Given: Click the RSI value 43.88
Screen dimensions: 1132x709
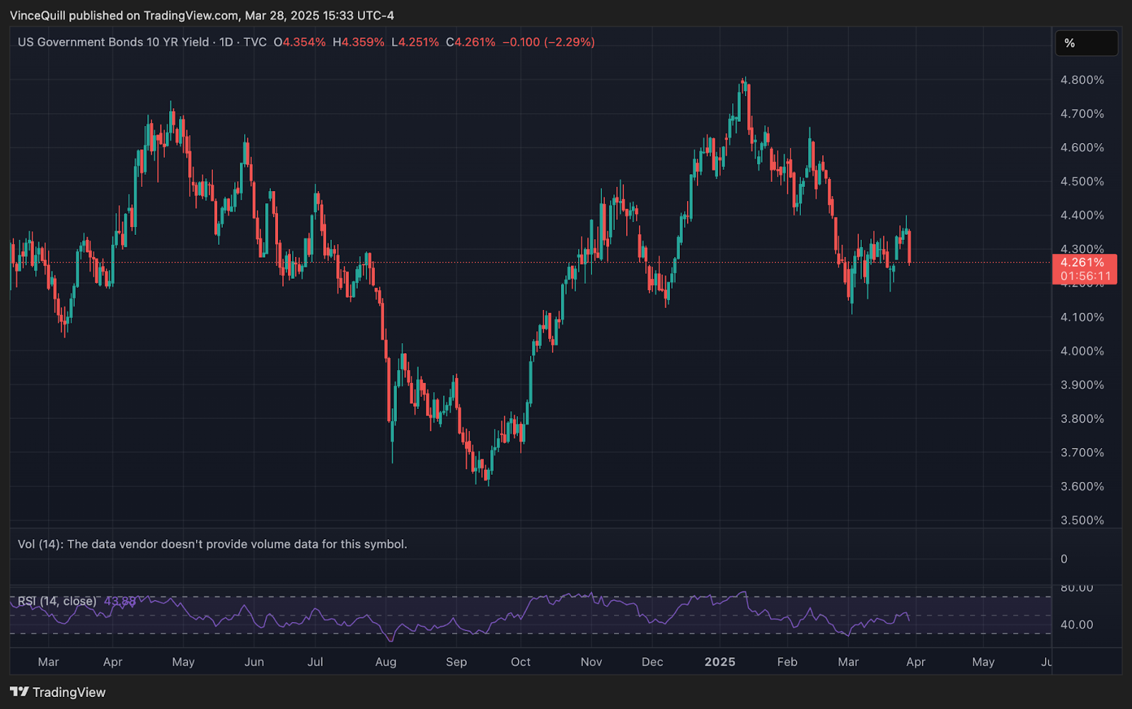Looking at the screenshot, I should 120,601.
